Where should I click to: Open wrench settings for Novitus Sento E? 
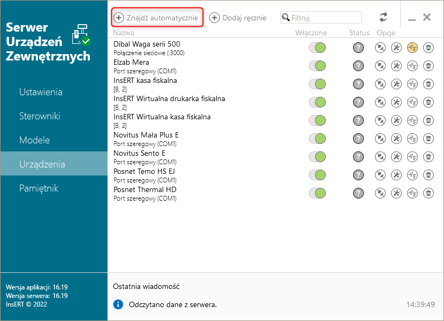pyautogui.click(x=396, y=157)
